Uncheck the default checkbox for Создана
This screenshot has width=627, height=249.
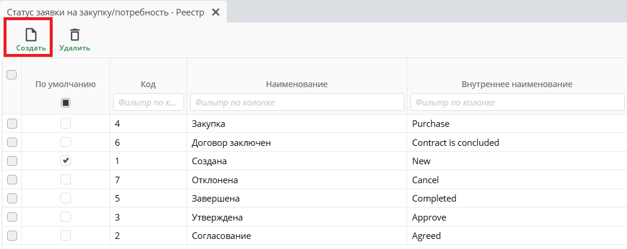[66, 161]
